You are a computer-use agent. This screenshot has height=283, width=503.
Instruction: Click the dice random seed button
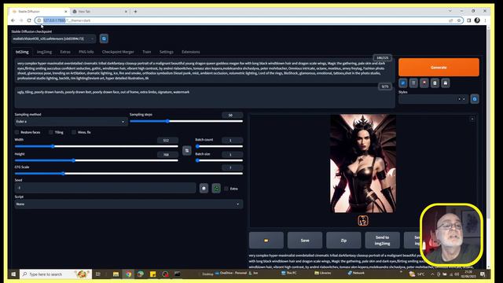tap(204, 189)
